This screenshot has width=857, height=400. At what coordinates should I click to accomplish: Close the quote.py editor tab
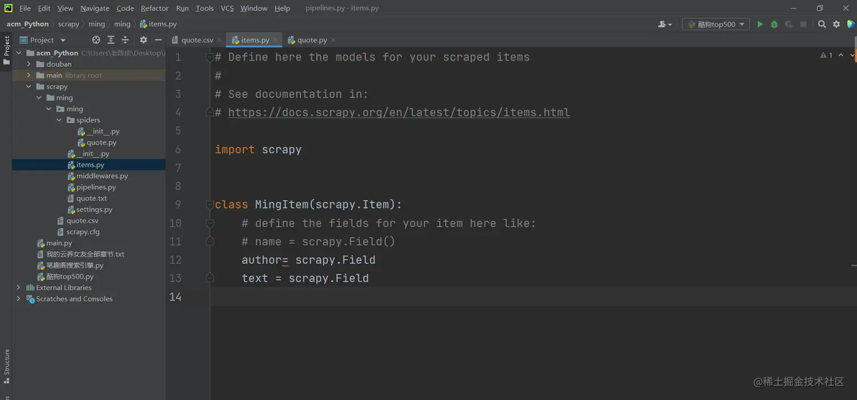pyautogui.click(x=333, y=40)
